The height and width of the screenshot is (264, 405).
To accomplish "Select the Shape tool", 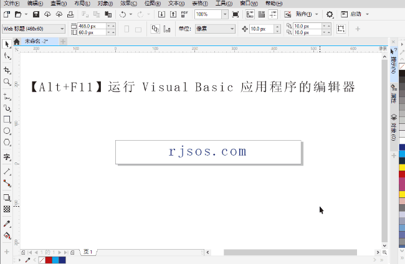I will [7, 56].
